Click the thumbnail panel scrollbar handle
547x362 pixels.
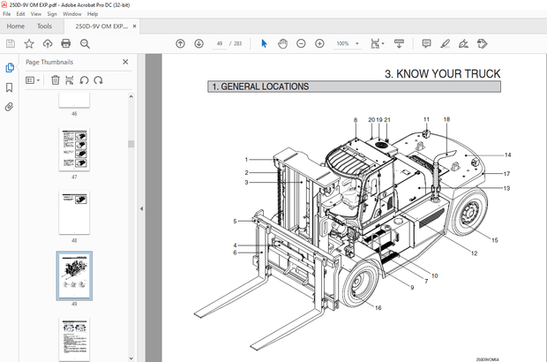131,144
